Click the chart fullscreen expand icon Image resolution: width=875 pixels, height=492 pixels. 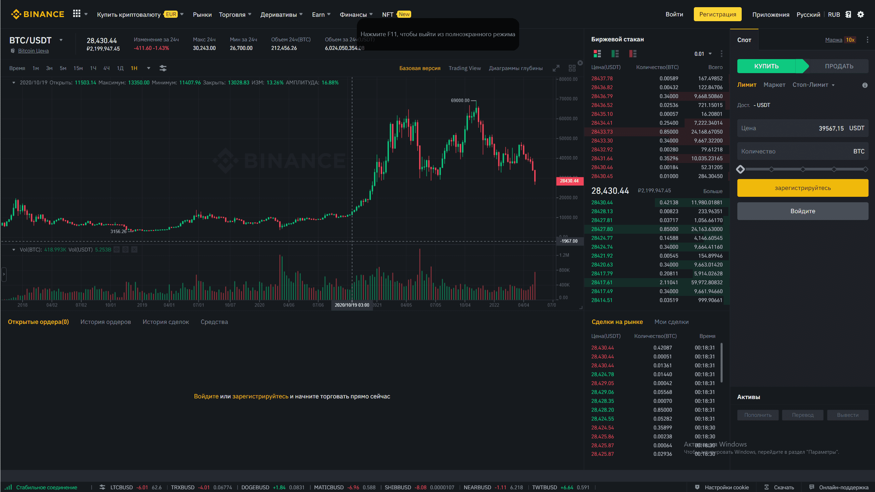point(556,68)
